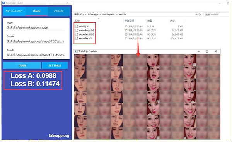Sort by the size column header

pyautogui.click(x=172, y=21)
